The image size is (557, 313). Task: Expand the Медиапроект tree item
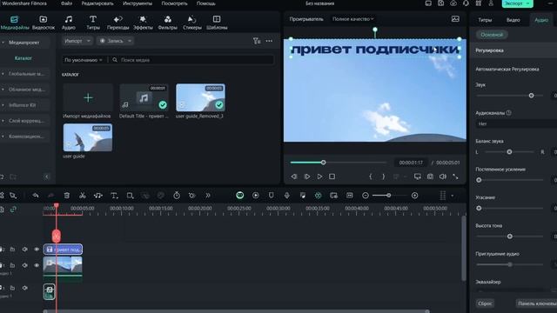pos(3,43)
